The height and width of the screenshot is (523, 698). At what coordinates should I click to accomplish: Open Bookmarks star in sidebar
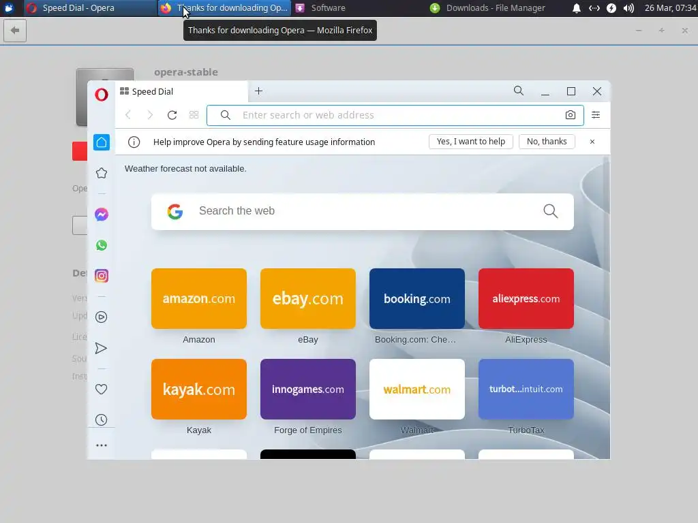click(102, 173)
